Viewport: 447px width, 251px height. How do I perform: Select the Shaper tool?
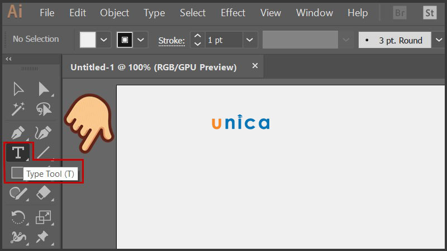[x=18, y=194]
